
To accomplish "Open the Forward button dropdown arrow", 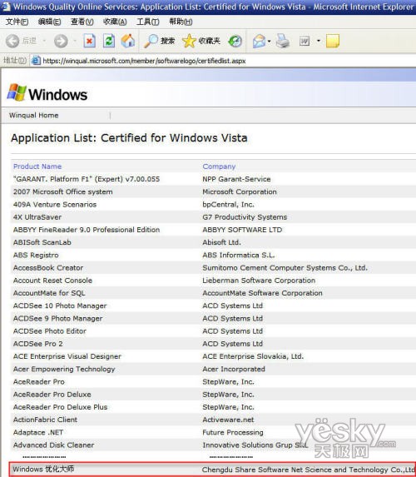I will (75, 41).
